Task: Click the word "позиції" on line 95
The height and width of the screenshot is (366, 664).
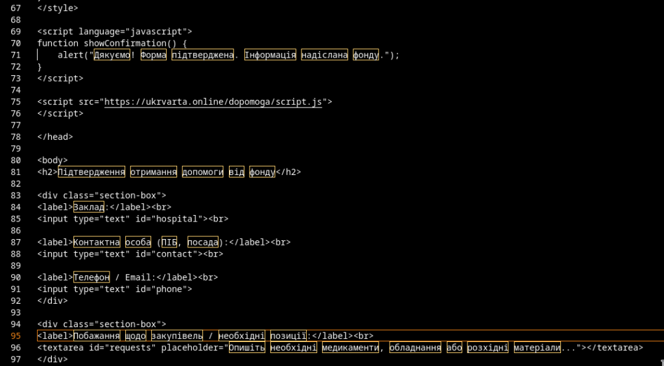Action: point(288,336)
